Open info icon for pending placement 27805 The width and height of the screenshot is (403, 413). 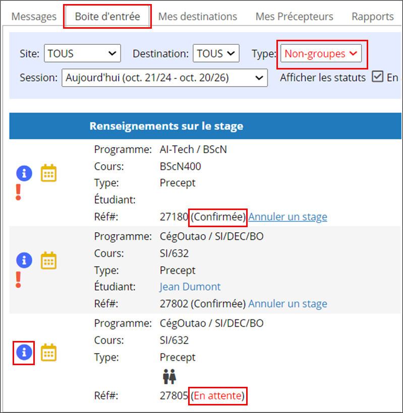point(24,353)
